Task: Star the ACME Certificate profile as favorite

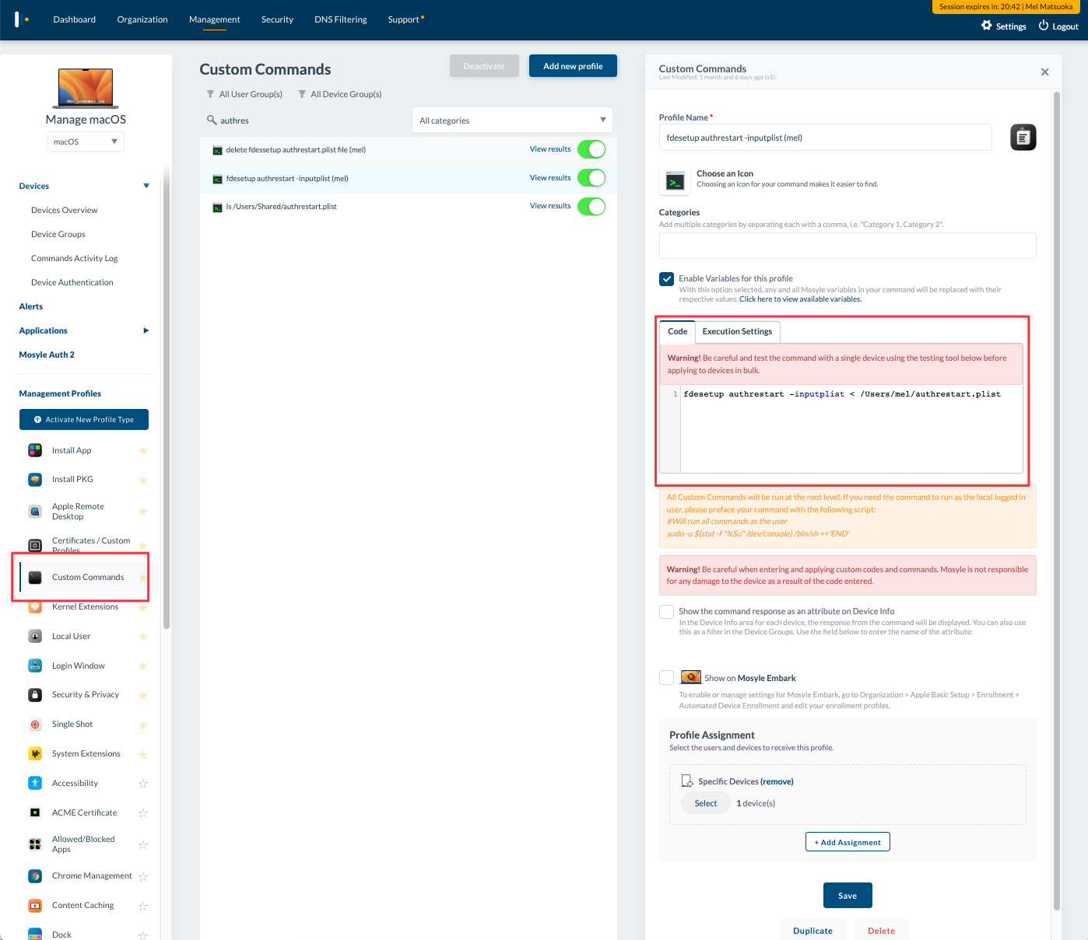Action: [x=143, y=813]
